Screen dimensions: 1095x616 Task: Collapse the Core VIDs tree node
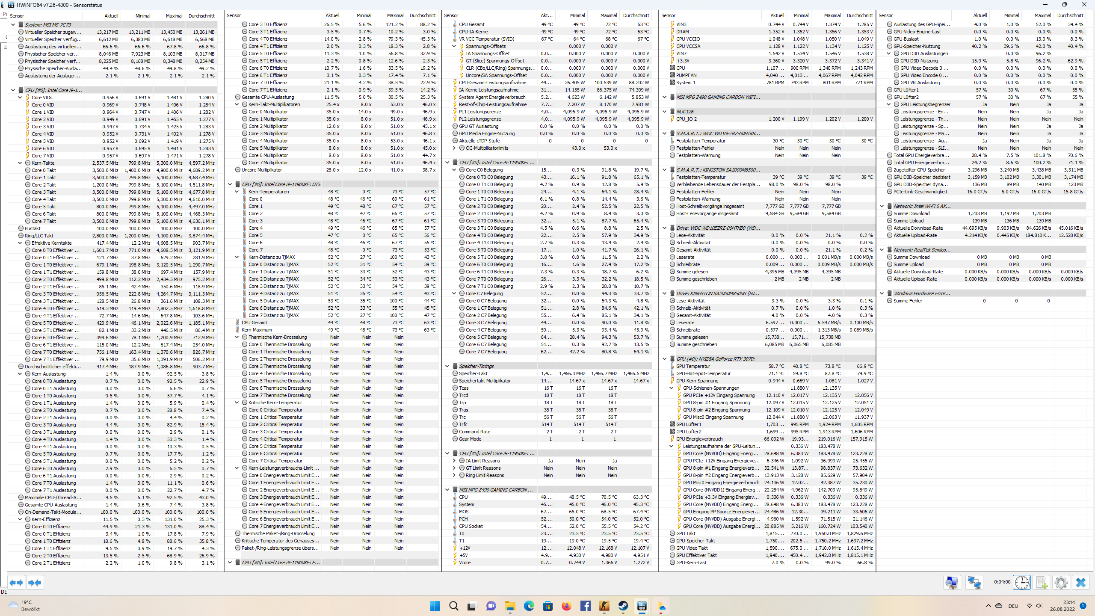20,98
